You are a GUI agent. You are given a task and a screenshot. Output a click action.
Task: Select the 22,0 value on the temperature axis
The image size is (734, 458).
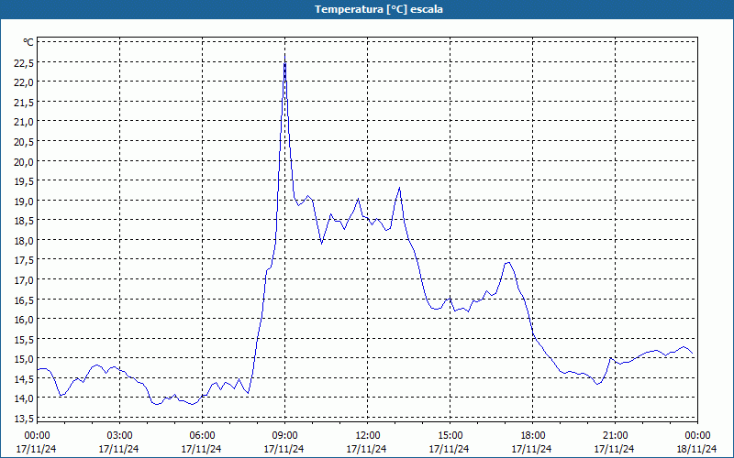point(24,82)
